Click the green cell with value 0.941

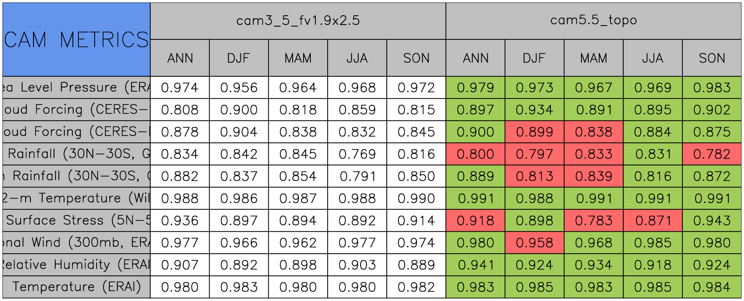click(475, 265)
